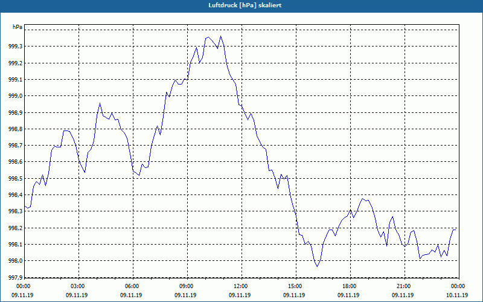Screen dimensions: 483x302
Task: Click the 999,0 y-axis value
Action: pos(16,96)
